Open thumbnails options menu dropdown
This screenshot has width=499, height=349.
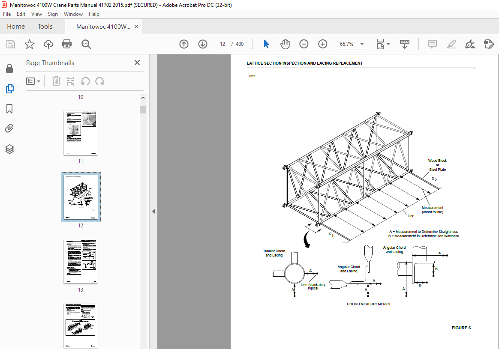(33, 81)
